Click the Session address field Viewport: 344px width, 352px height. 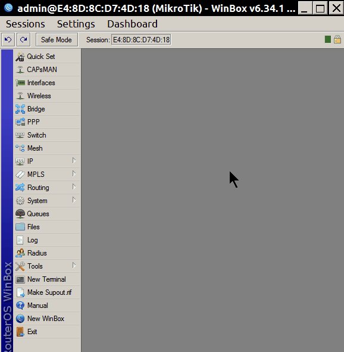click(142, 40)
